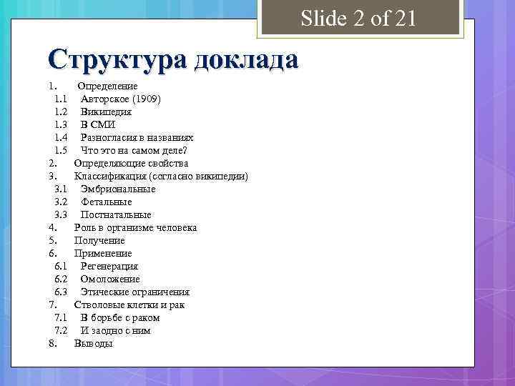The height and width of the screenshot is (386, 515).
Task: Click the item 'Омоложение'
Action: coord(110,279)
